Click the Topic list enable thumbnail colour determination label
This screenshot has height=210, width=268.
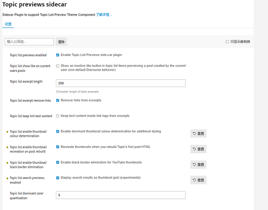click(28, 134)
